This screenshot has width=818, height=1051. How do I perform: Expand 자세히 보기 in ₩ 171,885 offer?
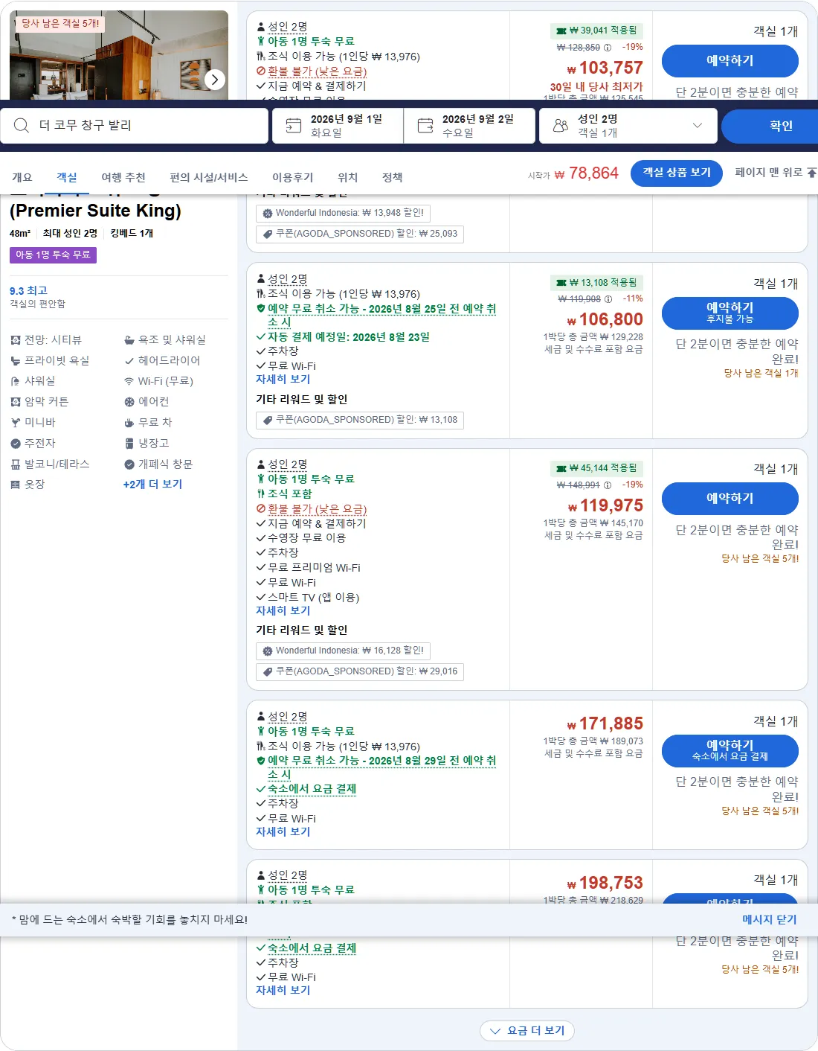pos(283,832)
